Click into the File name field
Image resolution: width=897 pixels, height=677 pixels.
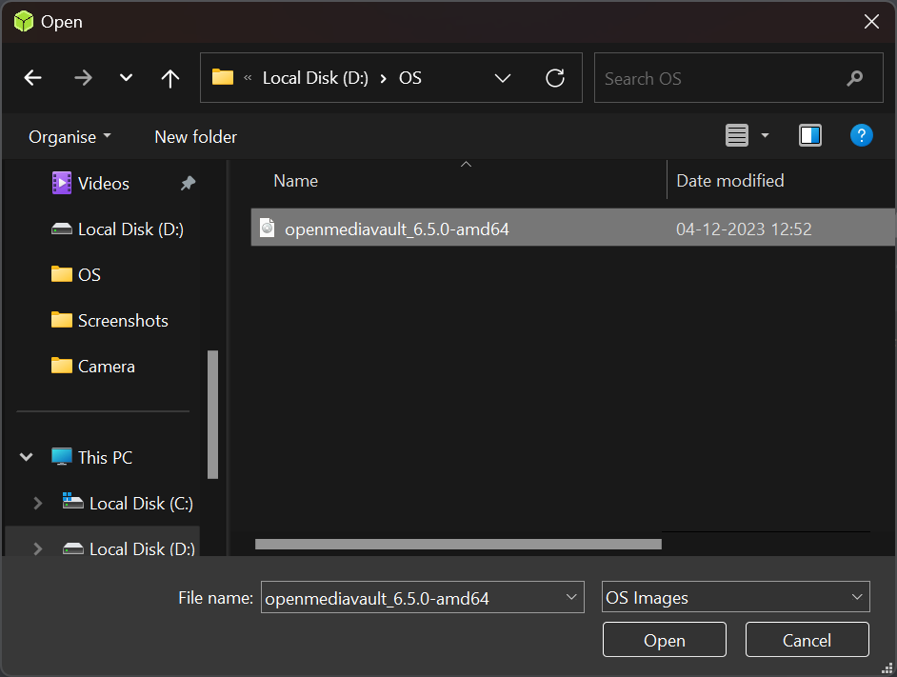pyautogui.click(x=409, y=598)
